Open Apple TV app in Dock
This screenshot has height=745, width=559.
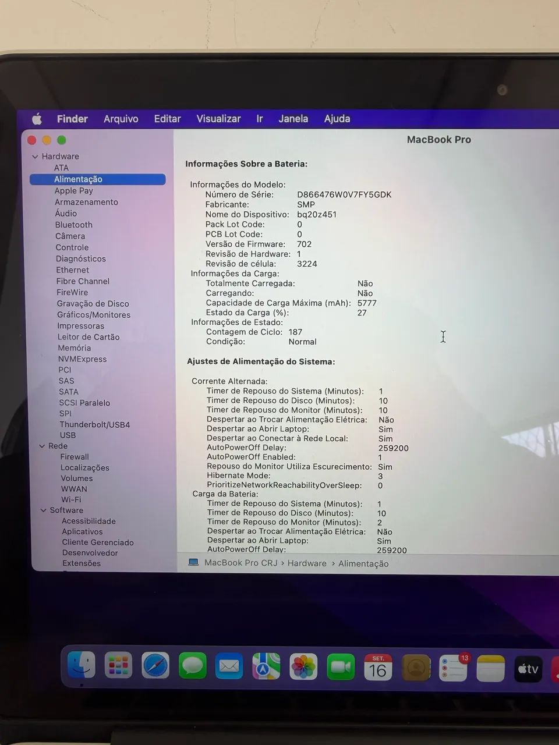528,669
